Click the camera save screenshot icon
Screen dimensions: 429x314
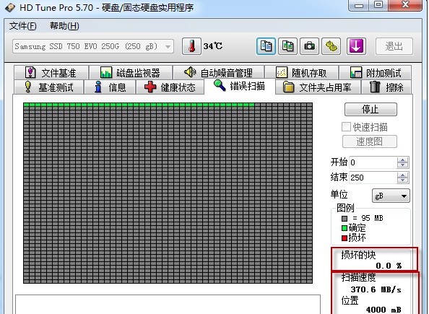tap(309, 46)
